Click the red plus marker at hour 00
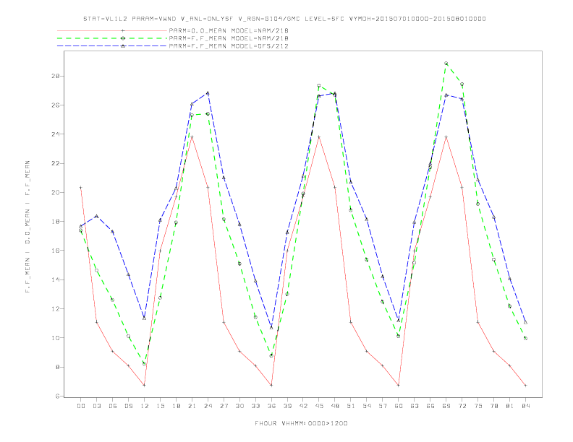573x442 pixels. click(81, 188)
